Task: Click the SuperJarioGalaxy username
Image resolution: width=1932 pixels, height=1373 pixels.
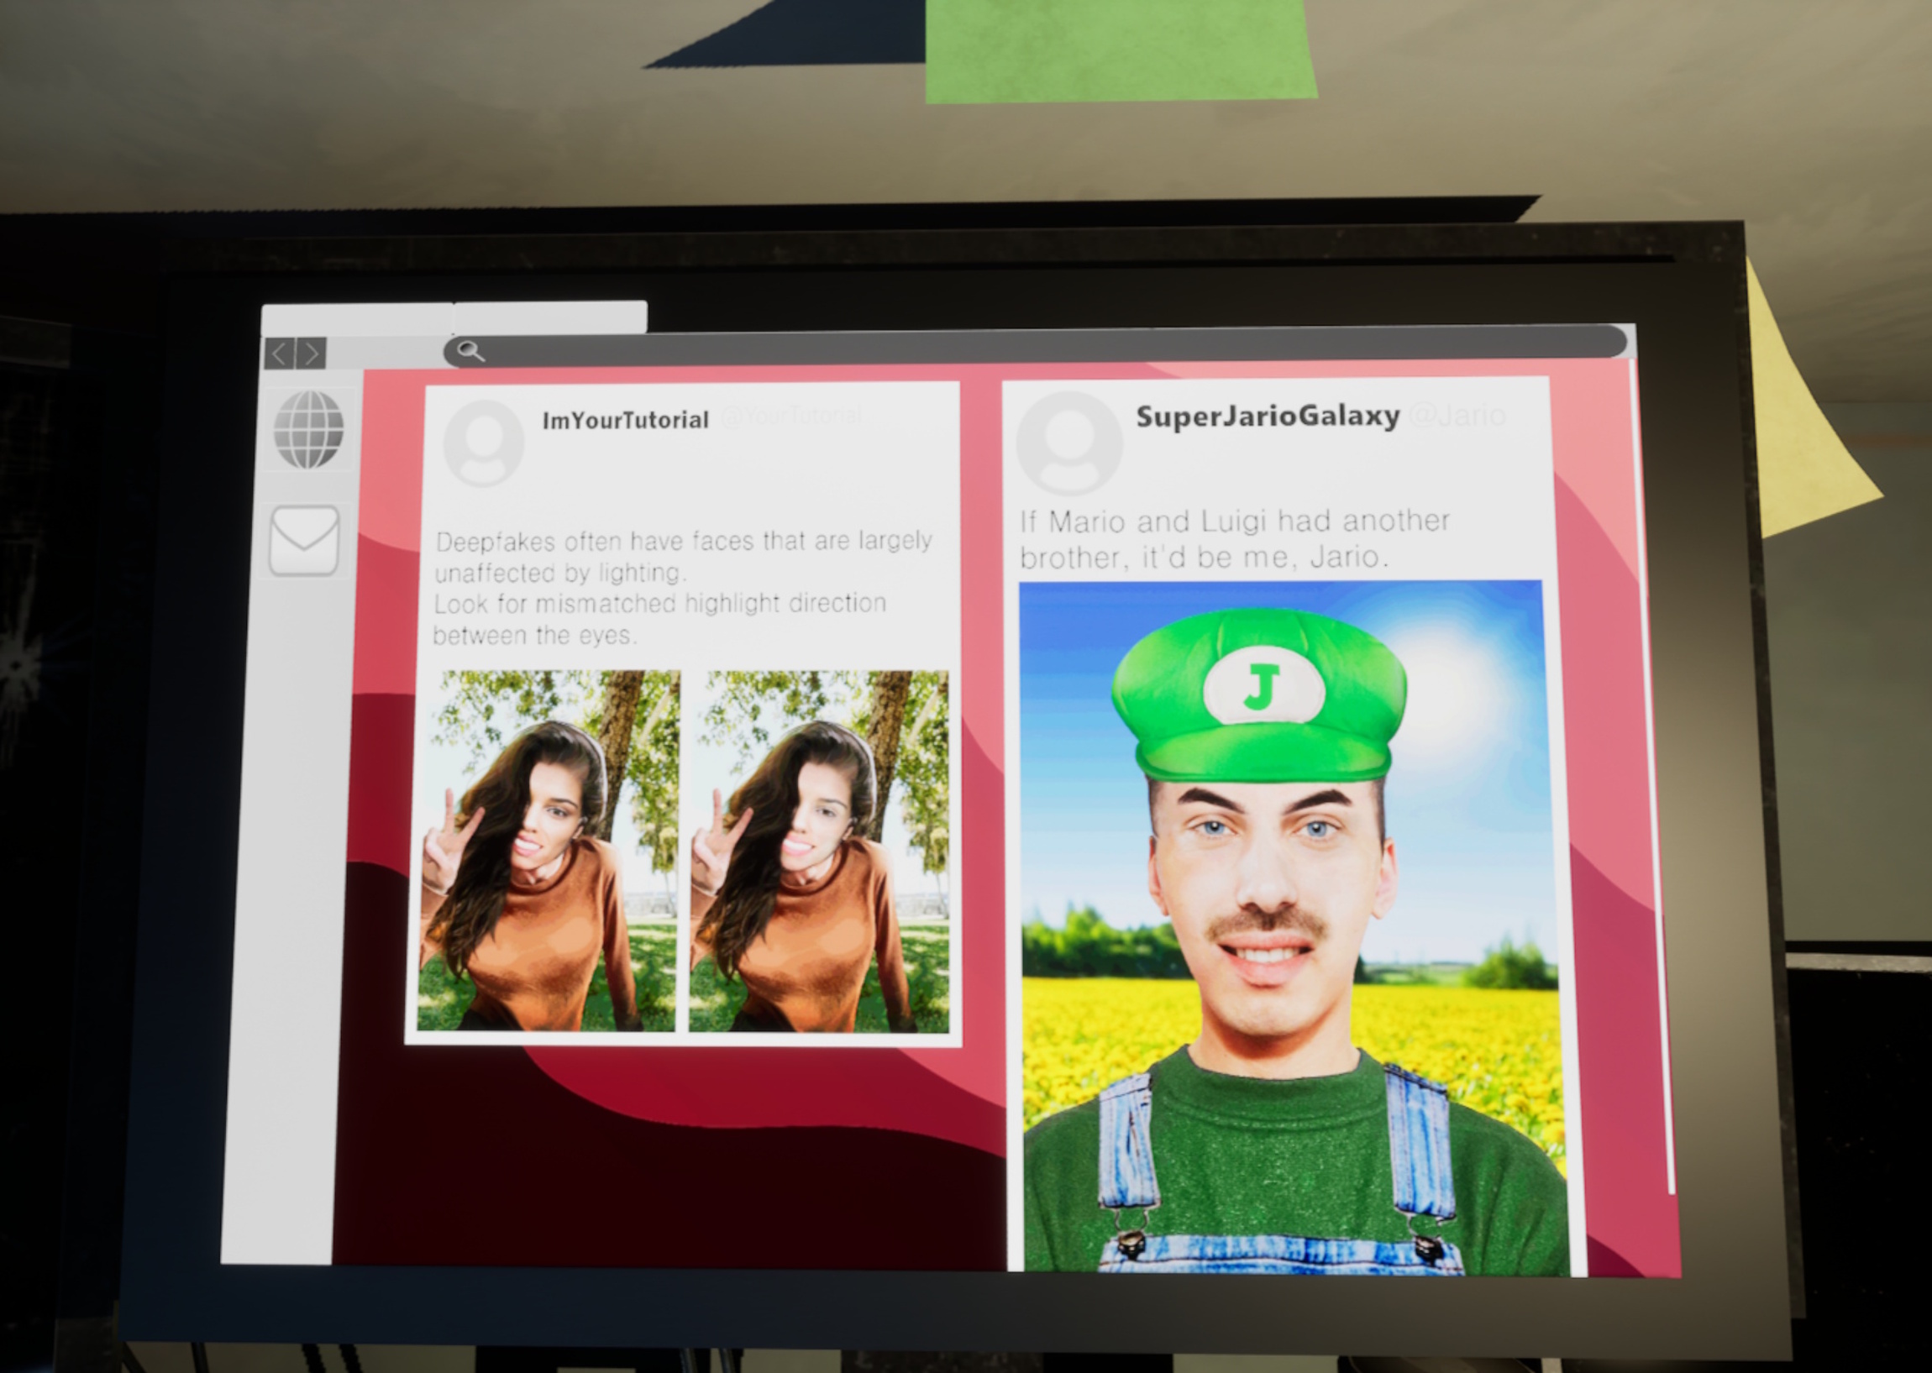Action: click(x=1267, y=416)
